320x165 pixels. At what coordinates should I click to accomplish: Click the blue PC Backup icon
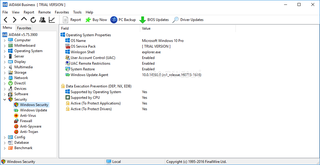114,20
